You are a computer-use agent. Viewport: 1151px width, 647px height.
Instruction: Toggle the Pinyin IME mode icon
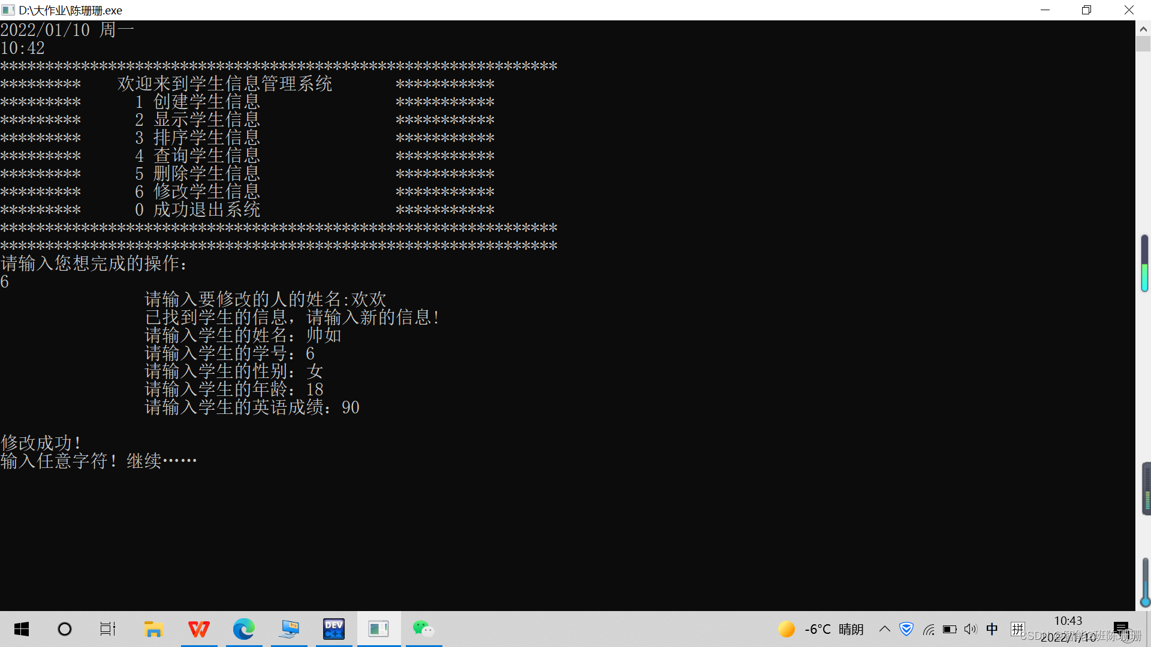tap(1017, 629)
